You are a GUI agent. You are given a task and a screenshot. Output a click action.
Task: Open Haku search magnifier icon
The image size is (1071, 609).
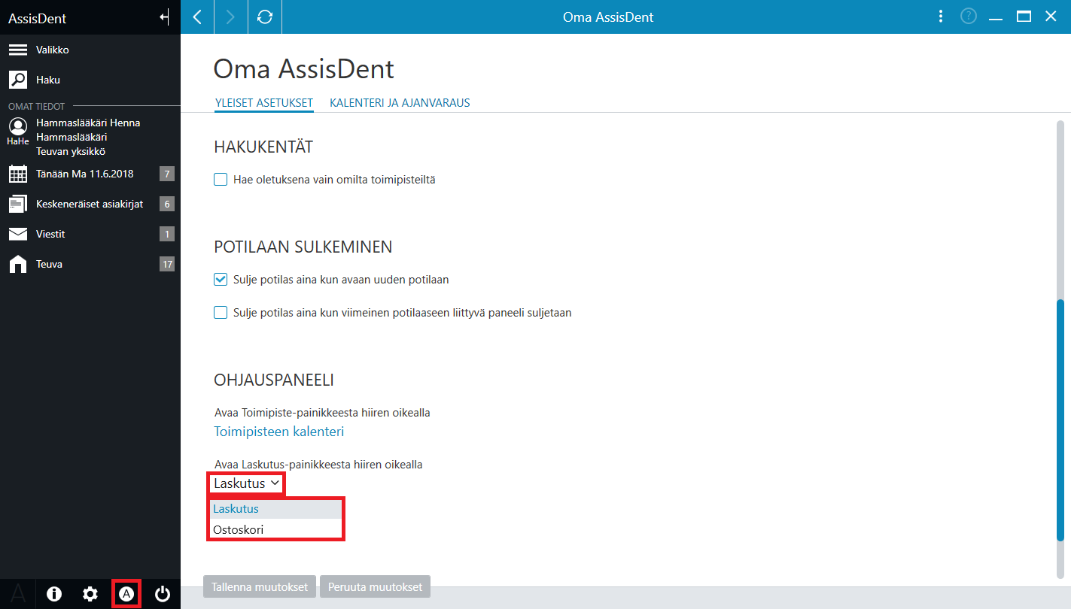pyautogui.click(x=18, y=79)
